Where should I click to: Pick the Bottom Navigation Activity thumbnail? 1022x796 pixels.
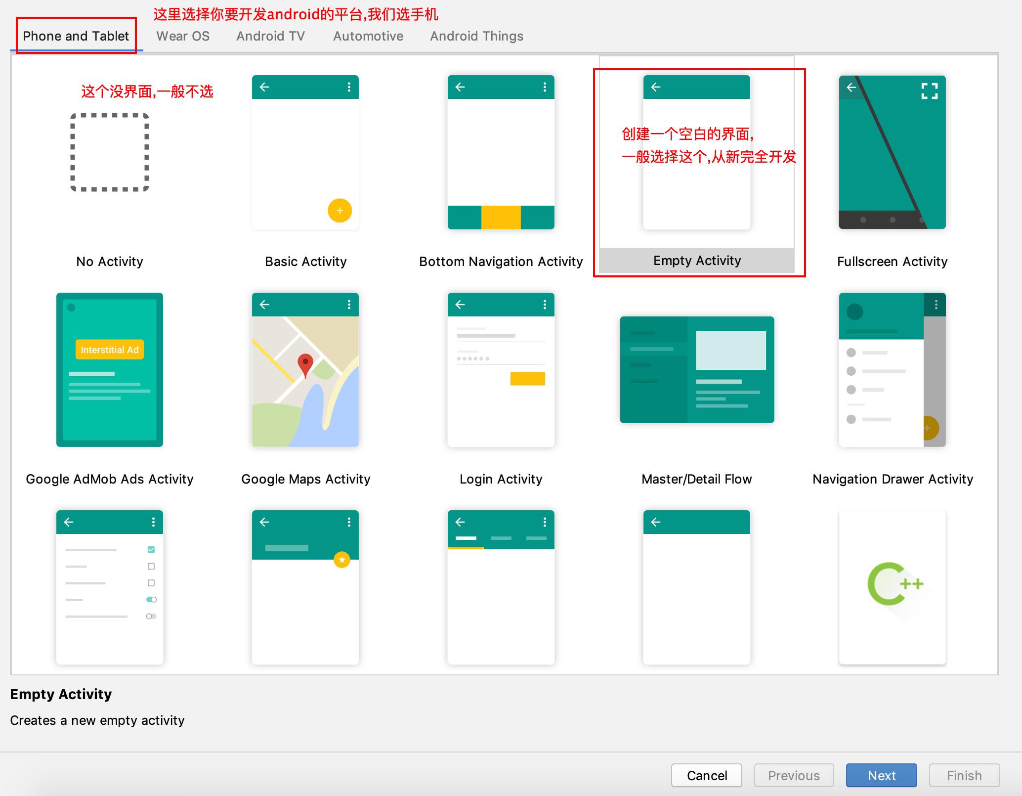coord(501,152)
